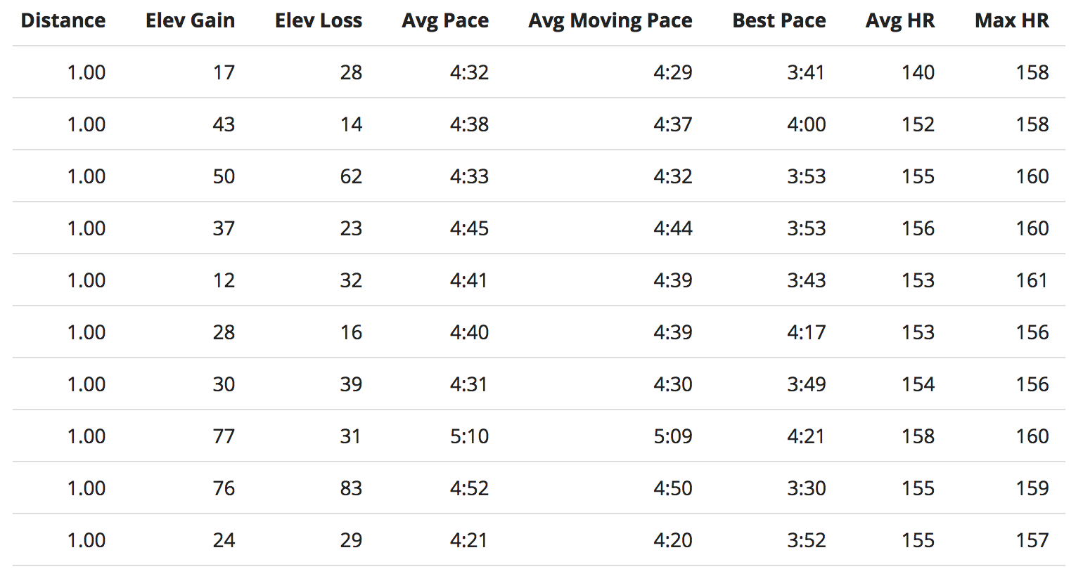Click the 83 Elev Loss value
This screenshot has height=569, width=1083.
pyautogui.click(x=351, y=488)
